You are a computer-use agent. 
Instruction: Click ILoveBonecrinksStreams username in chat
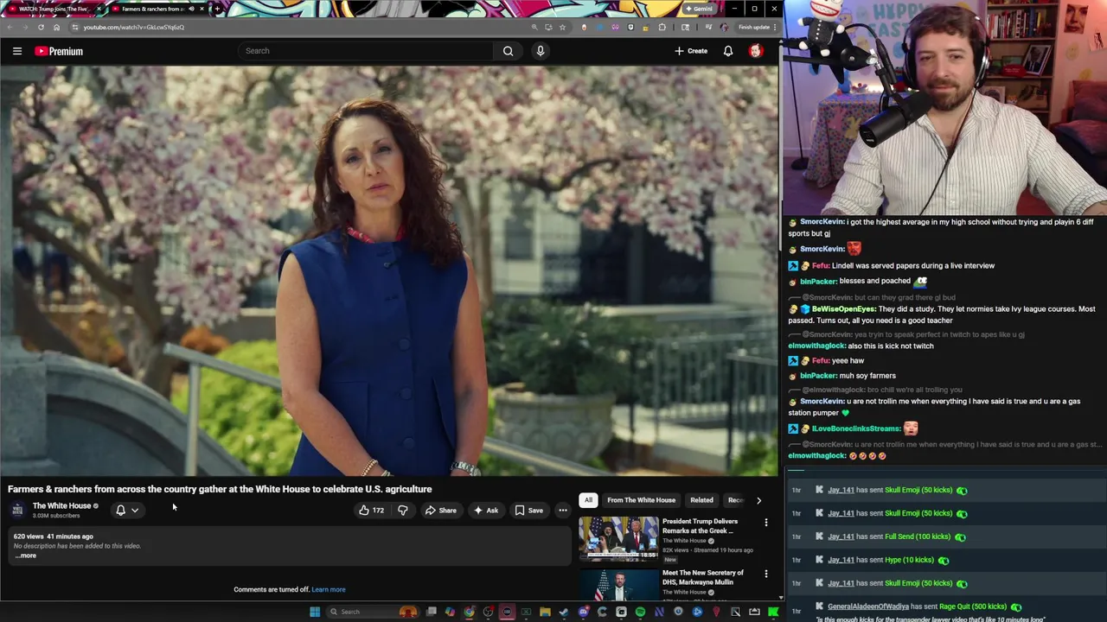pos(856,428)
